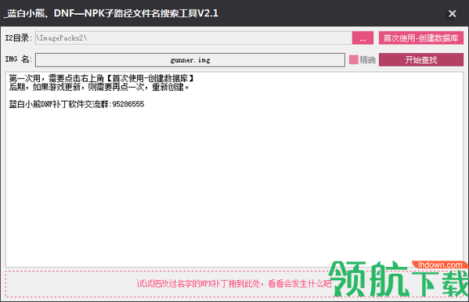Open folder browser with the '...' button
This screenshot has width=469, height=302.
pos(363,38)
